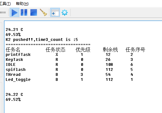Screen dimensions: 162x113
Task: Select the text "24.21 C"
Action: click(x=14, y=30)
